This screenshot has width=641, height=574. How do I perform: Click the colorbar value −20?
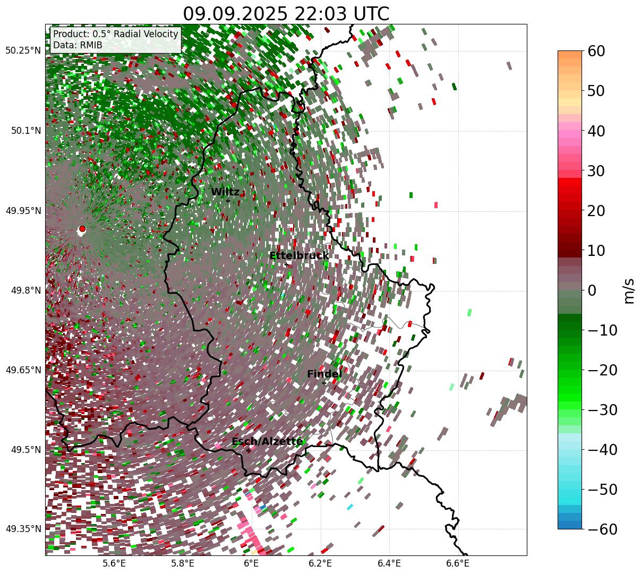click(602, 370)
